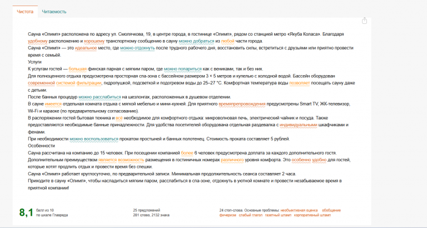Viewport: 427px width, 228px height.
Task: Open the «обобщение» problem link
Action: click(x=331, y=210)
